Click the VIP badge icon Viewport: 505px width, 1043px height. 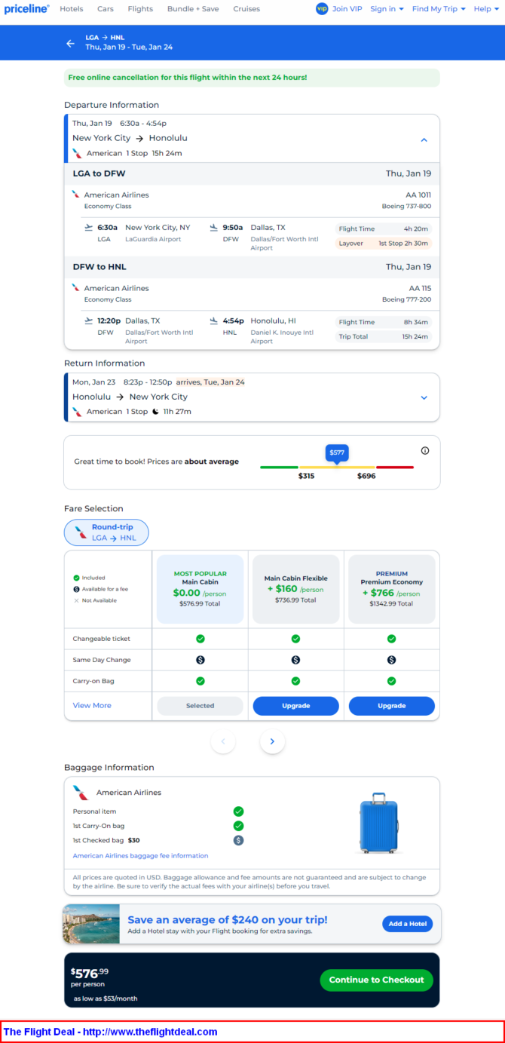322,9
